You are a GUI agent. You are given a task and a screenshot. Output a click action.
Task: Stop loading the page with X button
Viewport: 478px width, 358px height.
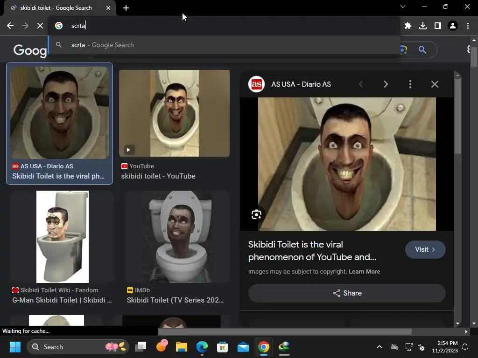pos(40,26)
